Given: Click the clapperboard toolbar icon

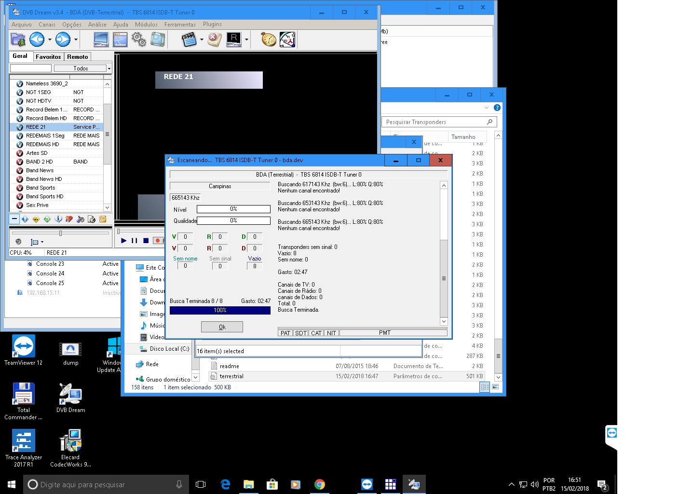Looking at the screenshot, I should [x=189, y=39].
